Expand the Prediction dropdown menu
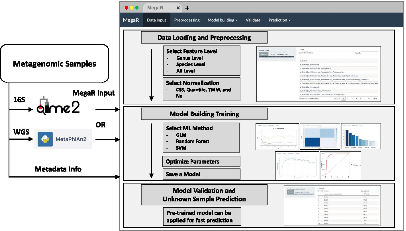 point(279,20)
